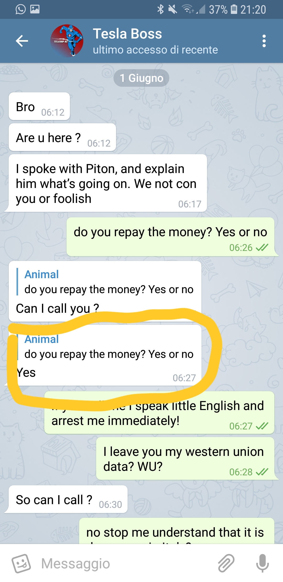Open the three-dot overflow menu
Viewport: 283px width, 582px height.
(264, 41)
